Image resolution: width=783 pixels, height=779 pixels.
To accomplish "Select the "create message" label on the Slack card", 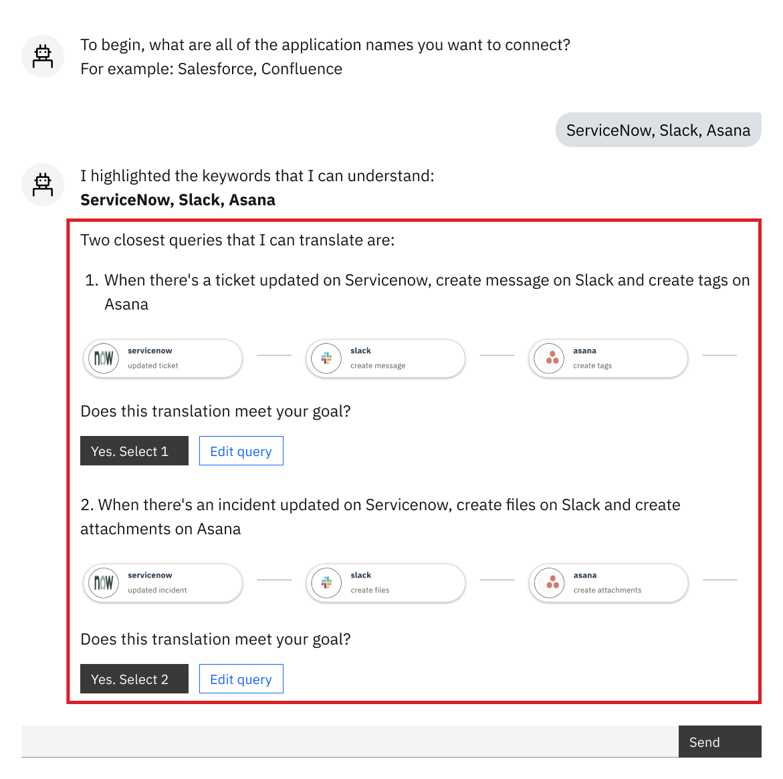I will tap(378, 366).
